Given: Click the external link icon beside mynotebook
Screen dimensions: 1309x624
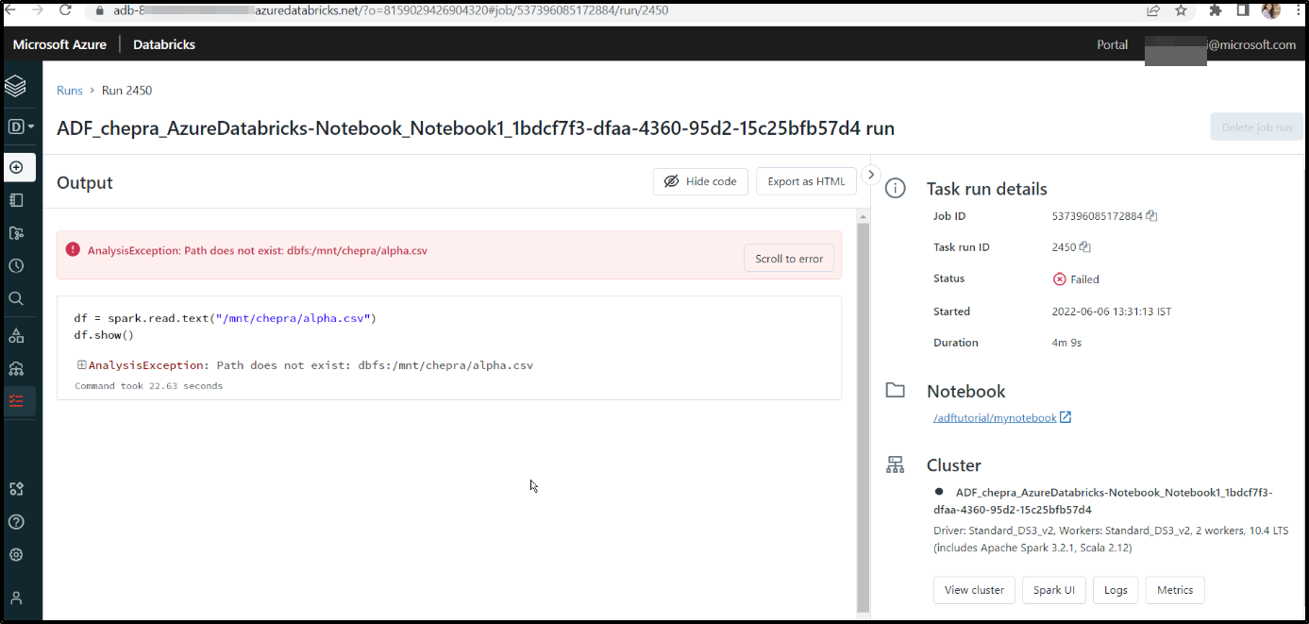Looking at the screenshot, I should 1066,417.
